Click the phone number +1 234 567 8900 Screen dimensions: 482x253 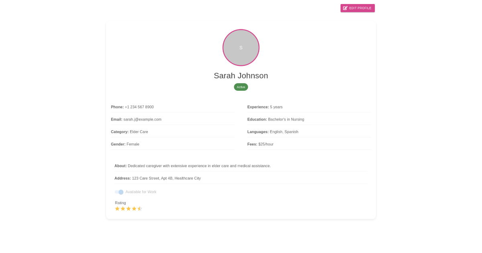[x=139, y=107]
